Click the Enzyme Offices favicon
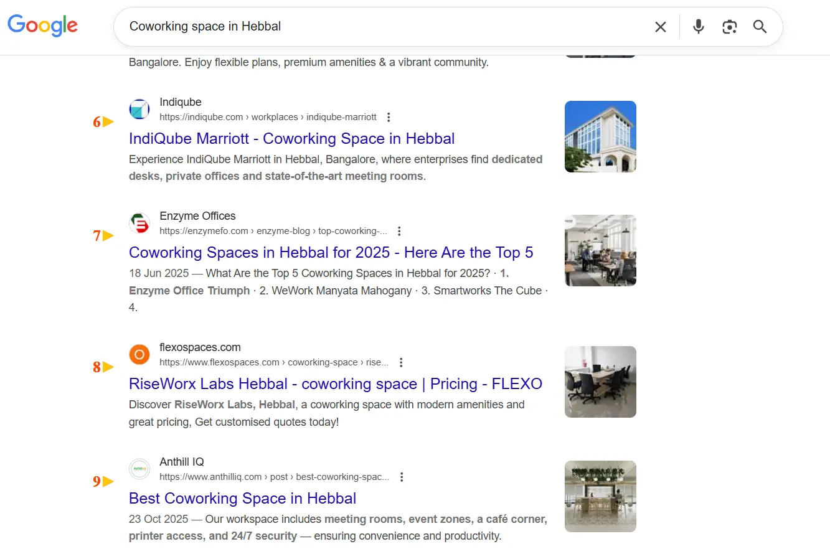 (139, 223)
